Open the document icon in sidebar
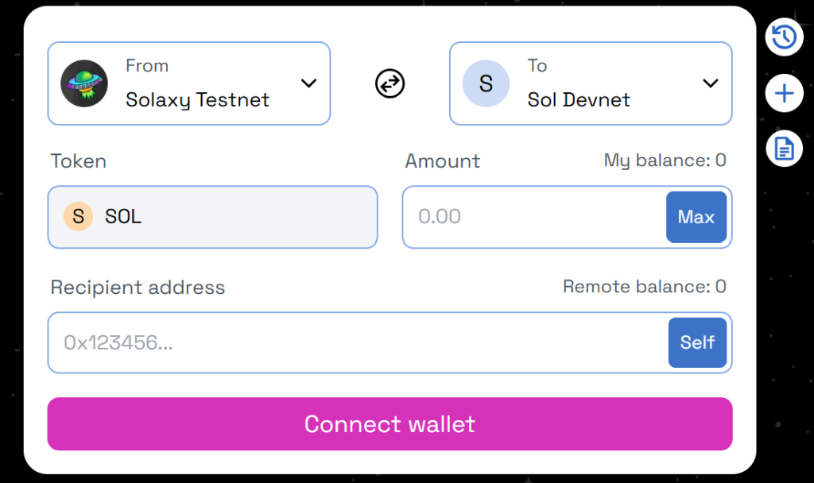The height and width of the screenshot is (483, 814). 784,149
